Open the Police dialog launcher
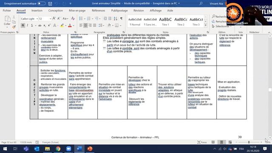Image resolution: width=272 pixels, height=153 pixels. (75, 32)
